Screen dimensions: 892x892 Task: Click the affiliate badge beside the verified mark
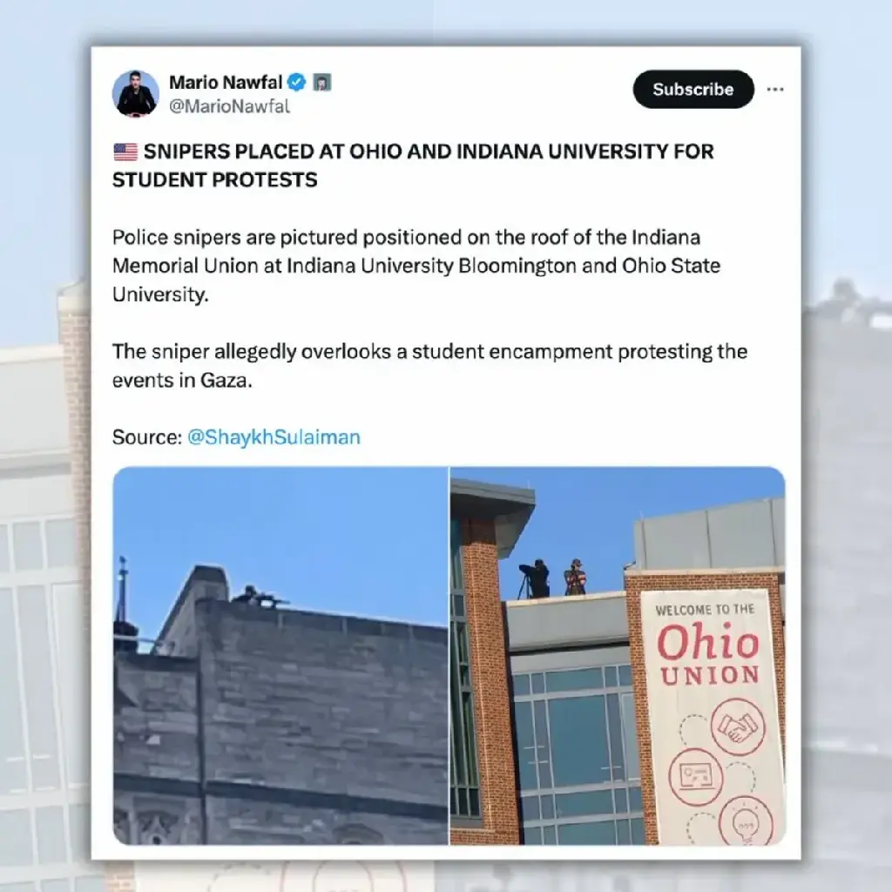click(x=322, y=83)
